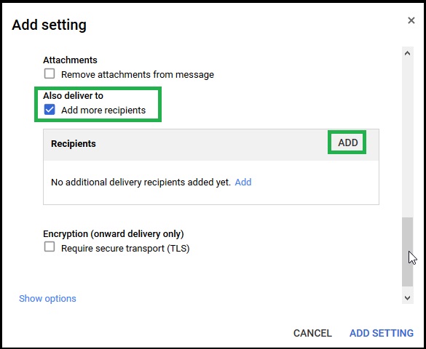Uncheck the Add more recipients checkbox

point(50,110)
